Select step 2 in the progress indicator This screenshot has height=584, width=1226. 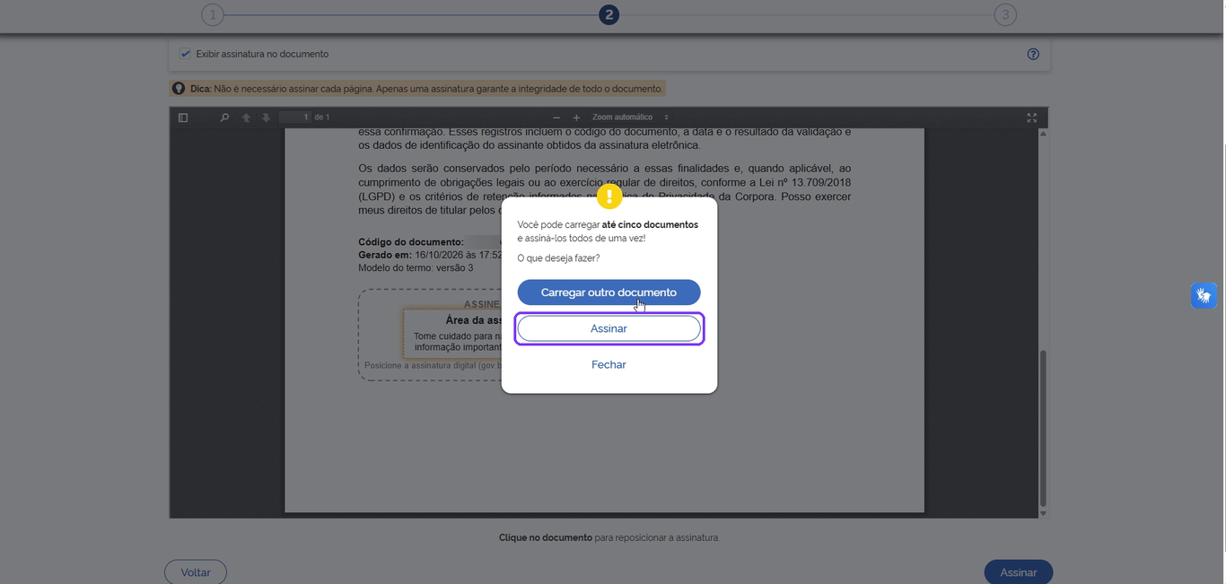[609, 14]
